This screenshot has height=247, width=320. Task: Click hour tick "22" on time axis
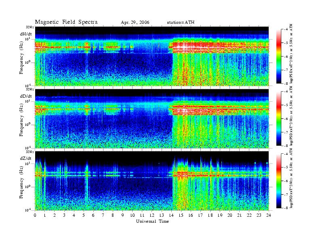(x=249, y=215)
